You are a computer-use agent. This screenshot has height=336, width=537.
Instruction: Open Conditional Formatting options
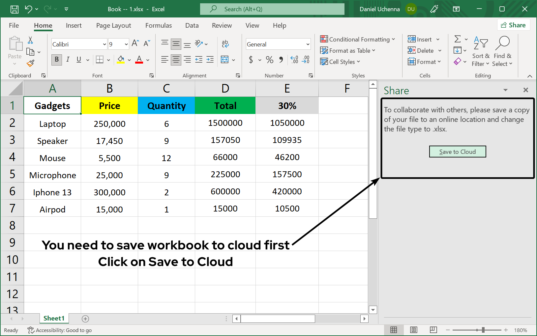click(x=358, y=39)
